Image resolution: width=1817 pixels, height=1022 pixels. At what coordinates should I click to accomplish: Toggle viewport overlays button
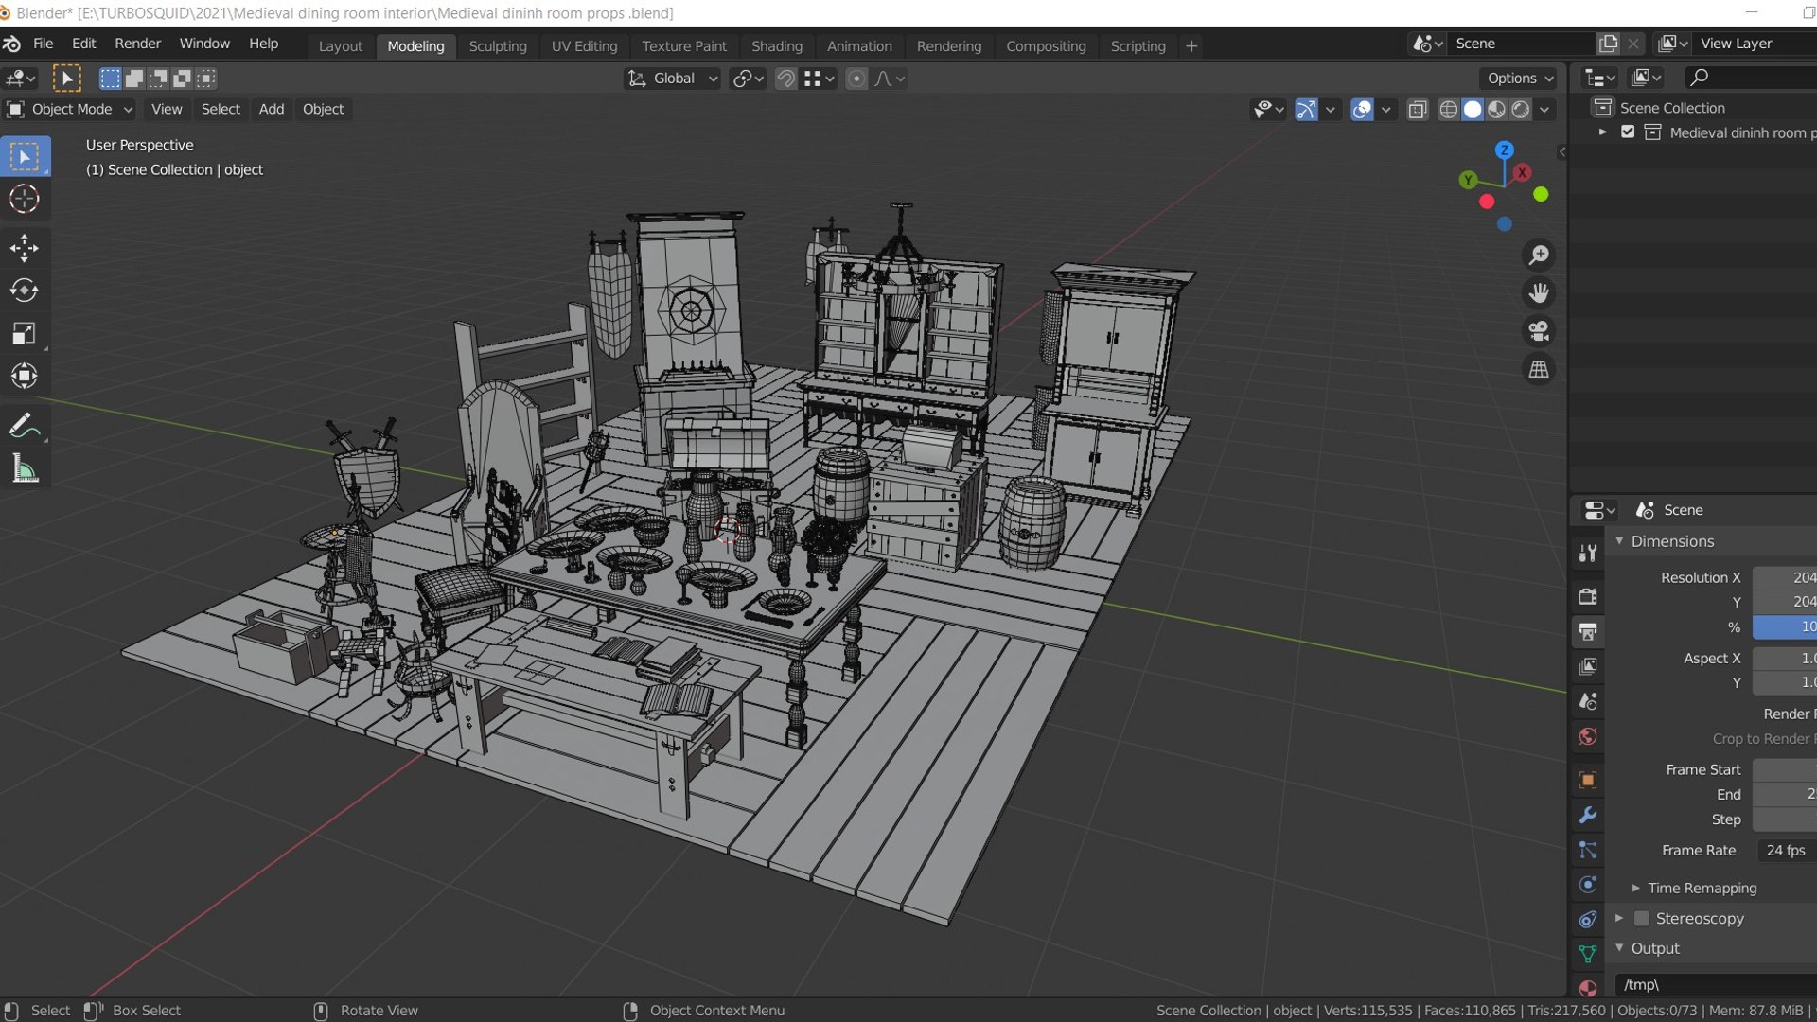click(1362, 110)
